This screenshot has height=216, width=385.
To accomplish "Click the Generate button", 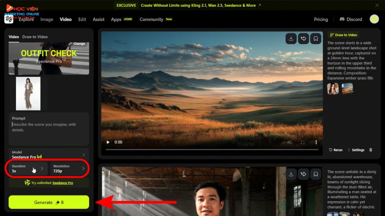I will pos(49,202).
